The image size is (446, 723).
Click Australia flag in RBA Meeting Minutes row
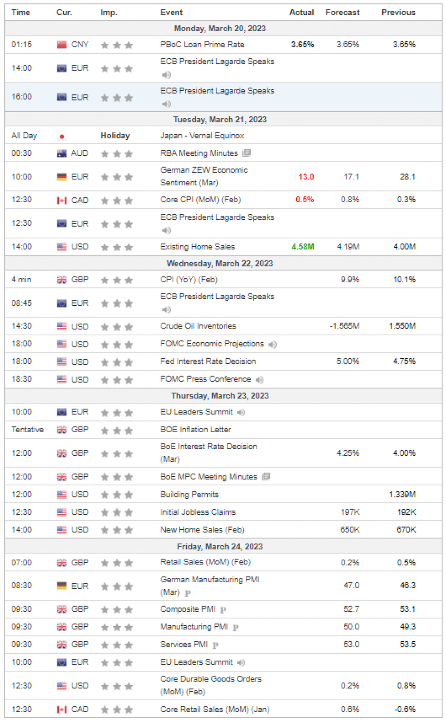click(x=62, y=154)
